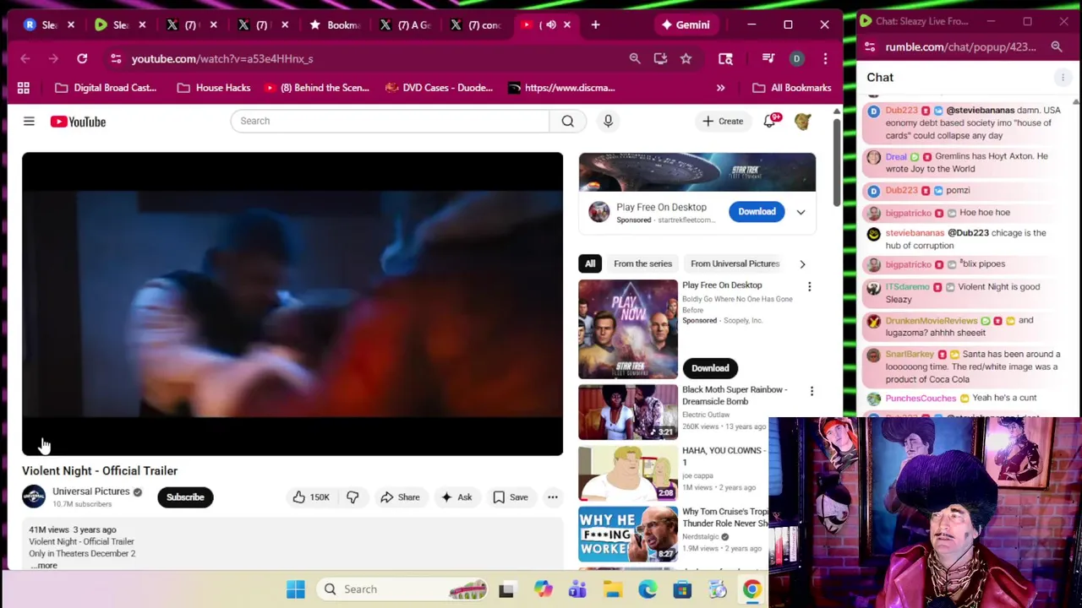Open the YouTube hamburger guide menu
The height and width of the screenshot is (608, 1082).
pos(29,122)
